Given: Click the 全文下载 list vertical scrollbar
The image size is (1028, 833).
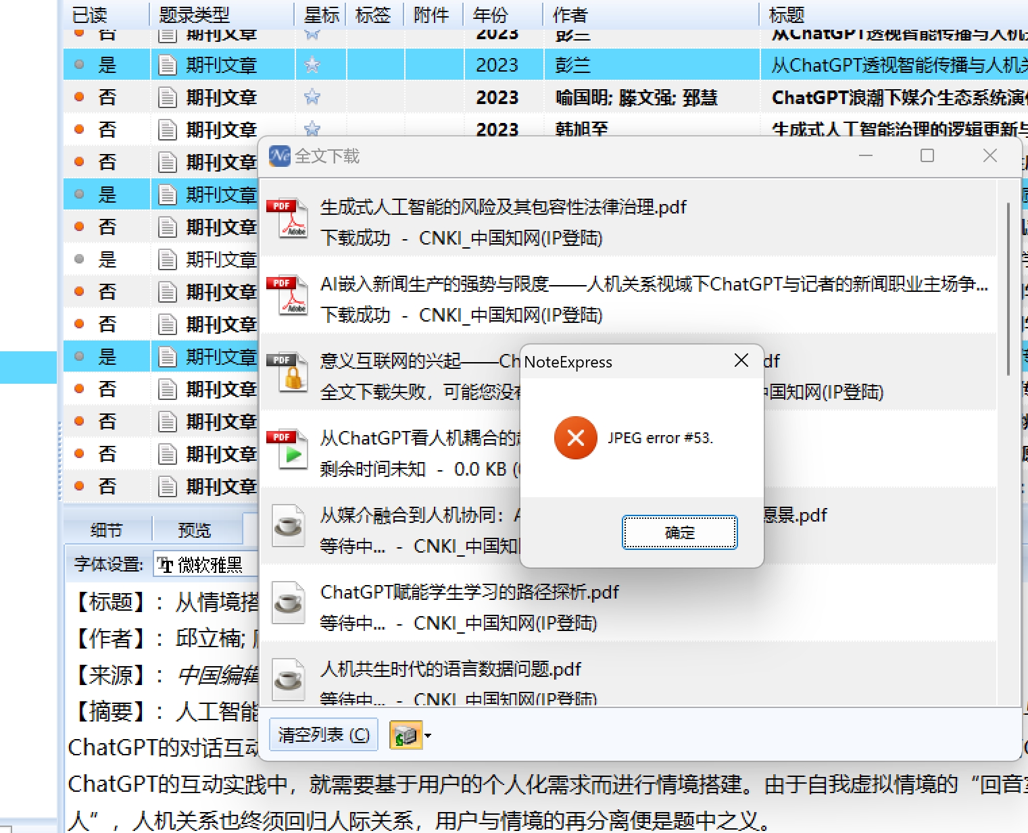Looking at the screenshot, I should point(1008,289).
